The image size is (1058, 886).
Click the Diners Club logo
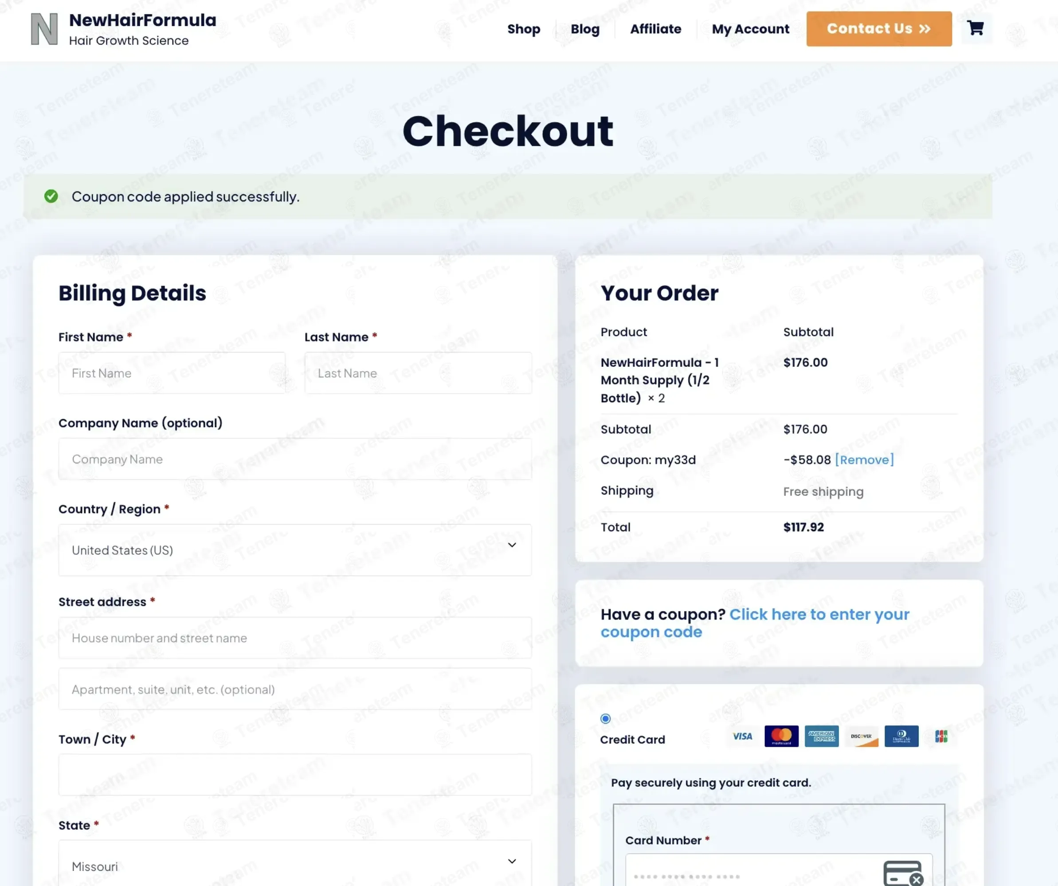[x=901, y=736]
